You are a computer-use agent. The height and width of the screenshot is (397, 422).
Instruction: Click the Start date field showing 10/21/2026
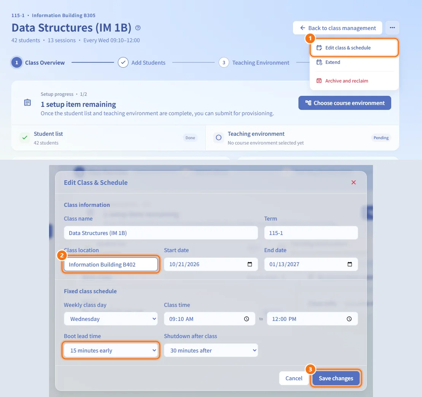[211, 264]
